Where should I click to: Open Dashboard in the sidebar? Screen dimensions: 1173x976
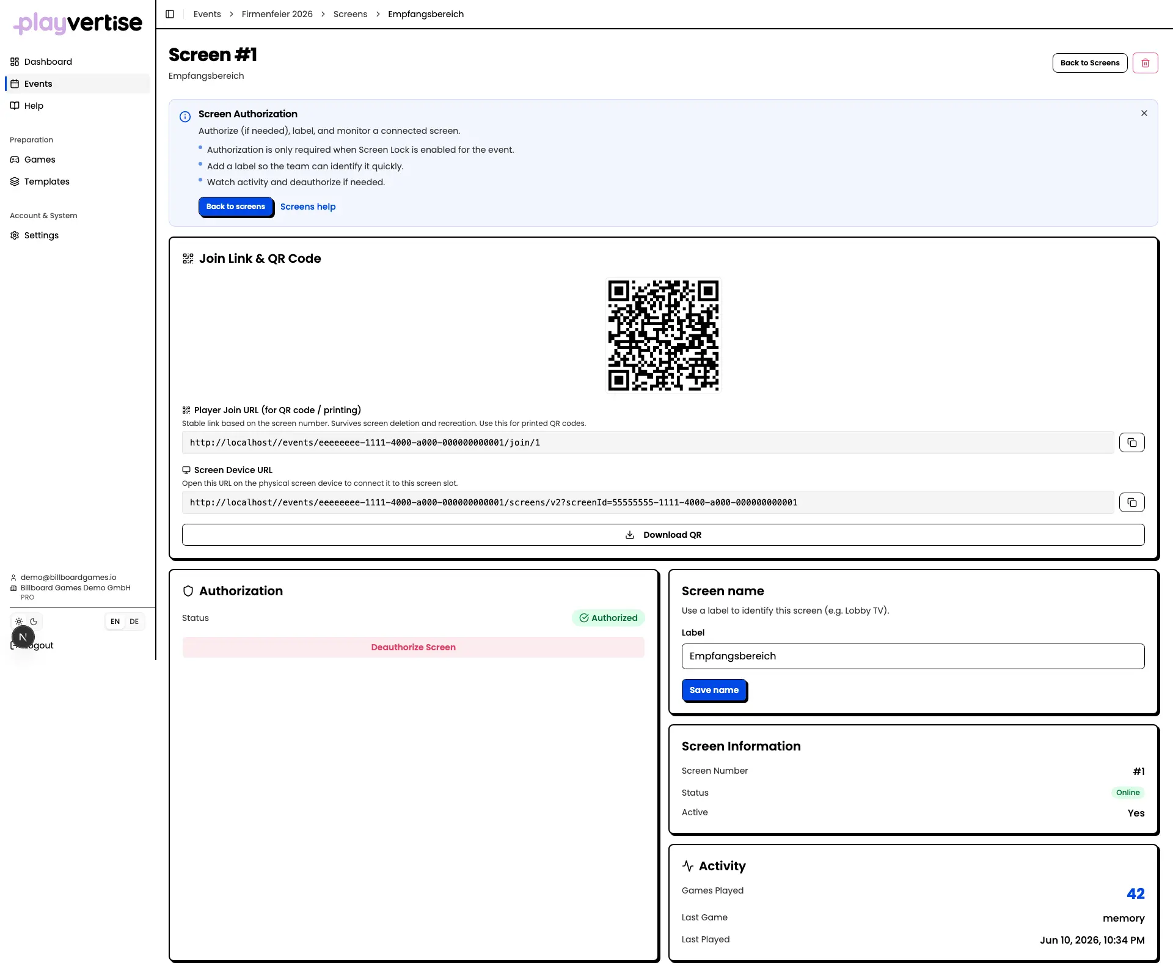pos(77,62)
